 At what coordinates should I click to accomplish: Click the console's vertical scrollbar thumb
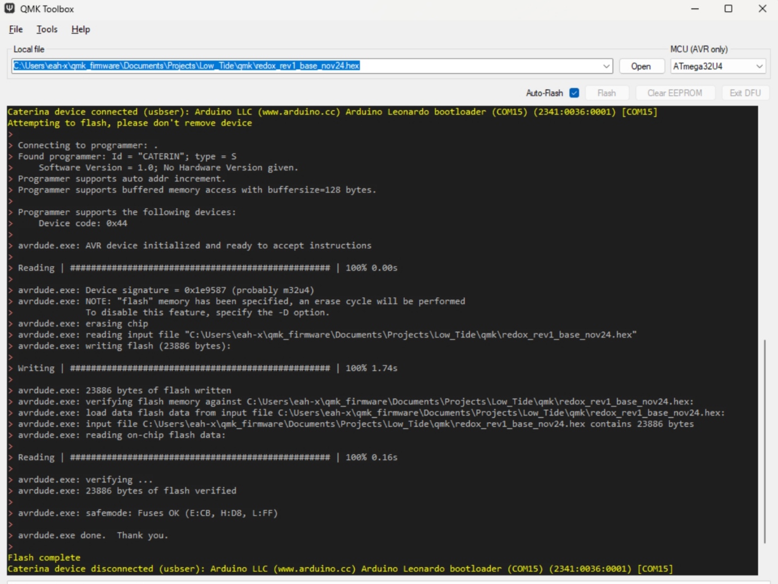(x=765, y=441)
